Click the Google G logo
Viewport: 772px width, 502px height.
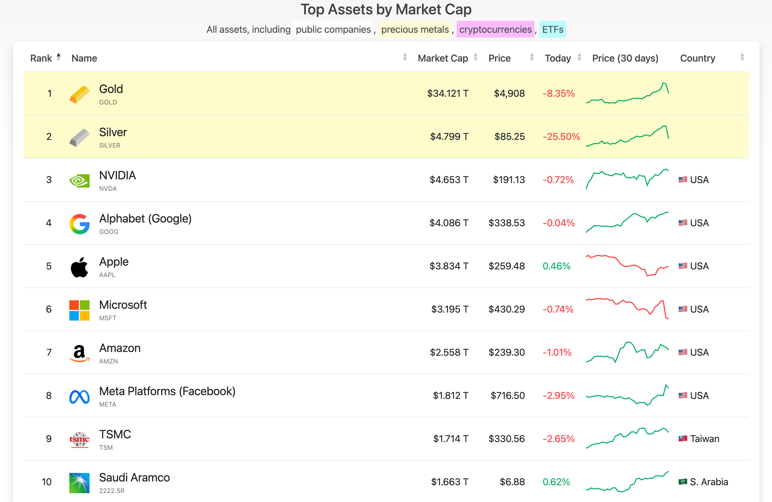click(x=79, y=224)
